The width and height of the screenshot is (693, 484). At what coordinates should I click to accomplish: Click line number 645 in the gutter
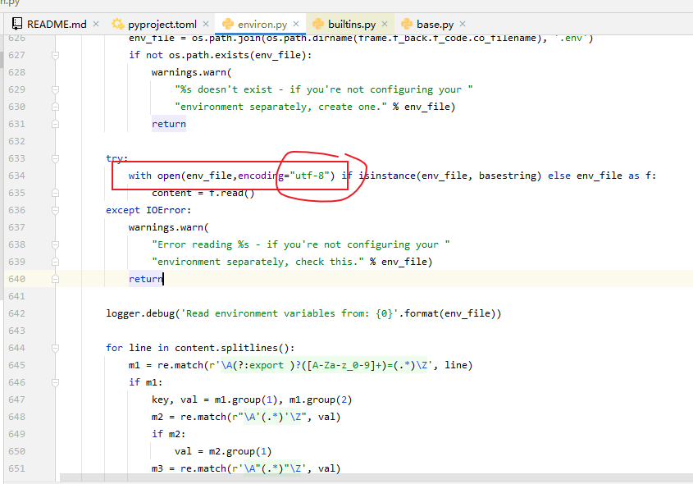click(16, 365)
